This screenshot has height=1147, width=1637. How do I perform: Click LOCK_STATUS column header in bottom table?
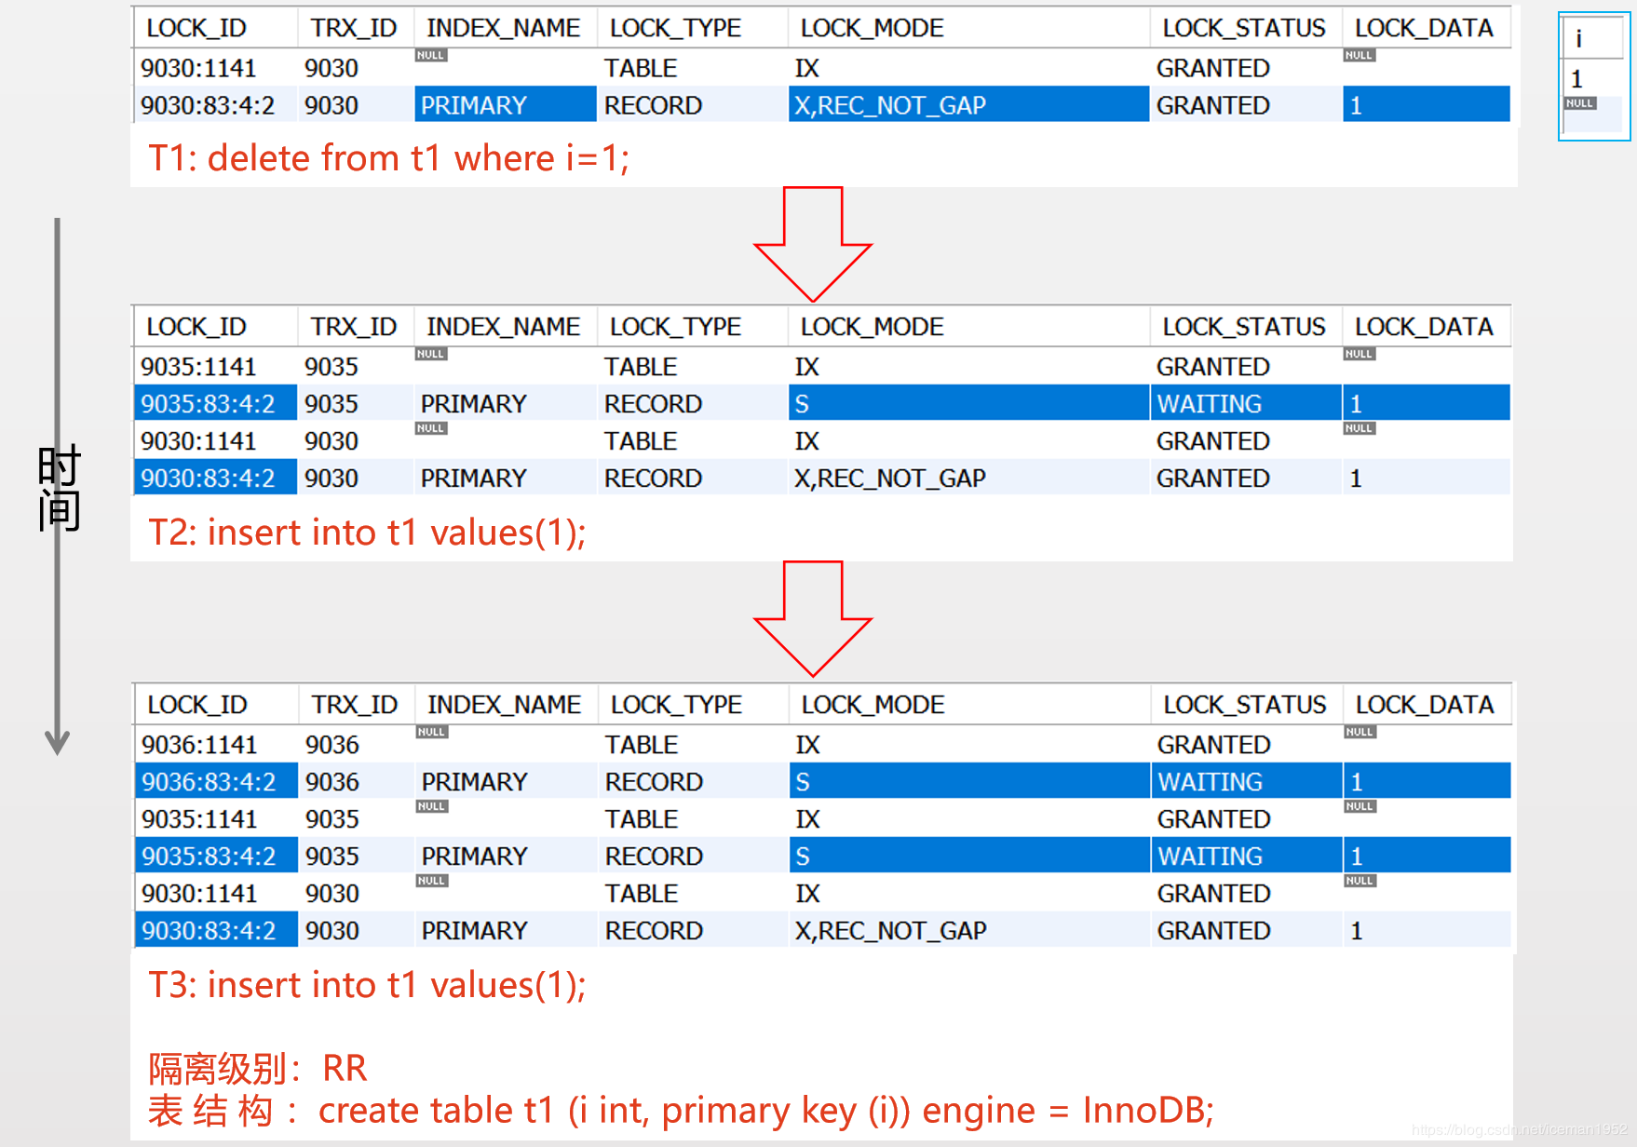pos(1246,705)
